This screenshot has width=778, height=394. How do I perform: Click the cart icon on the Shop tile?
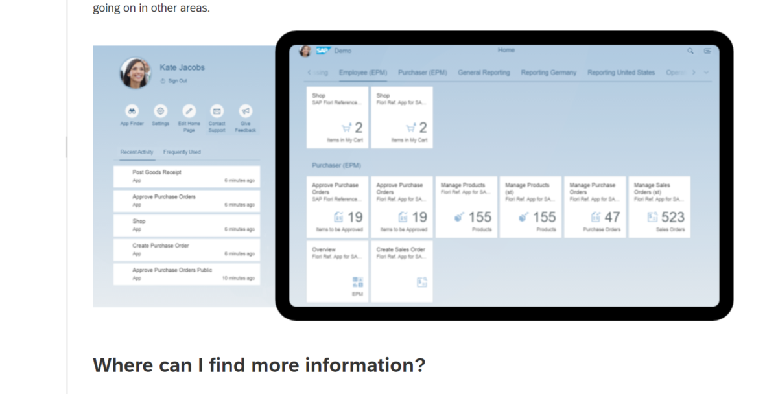(x=347, y=127)
